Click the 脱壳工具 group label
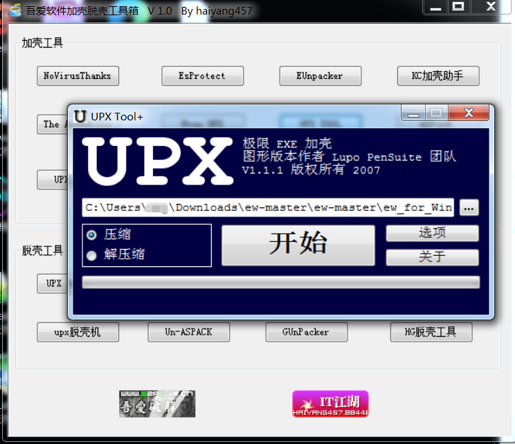 pos(42,251)
